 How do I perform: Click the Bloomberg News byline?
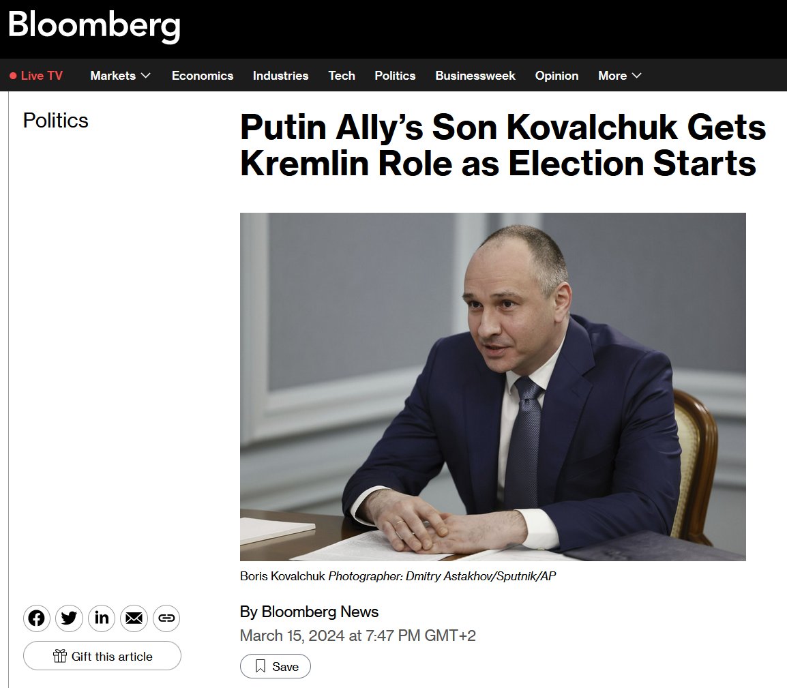pos(320,612)
